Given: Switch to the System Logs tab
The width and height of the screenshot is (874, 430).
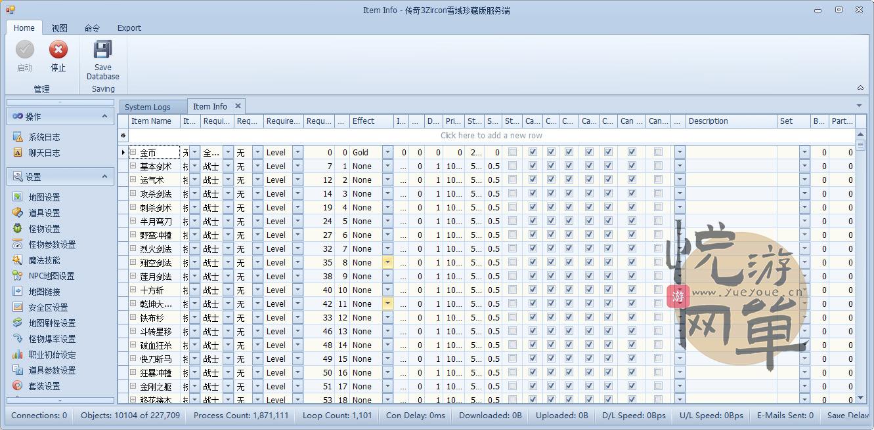Looking at the screenshot, I should [x=147, y=107].
